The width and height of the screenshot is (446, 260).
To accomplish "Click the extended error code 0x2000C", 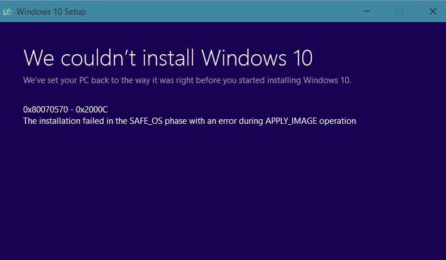I will (x=92, y=110).
